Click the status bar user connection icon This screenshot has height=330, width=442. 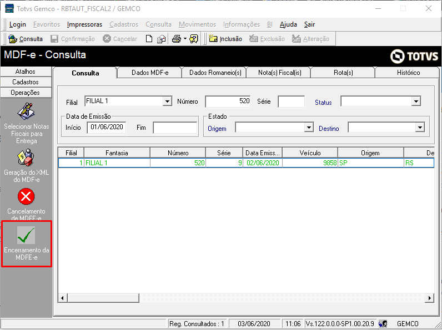click(383, 324)
